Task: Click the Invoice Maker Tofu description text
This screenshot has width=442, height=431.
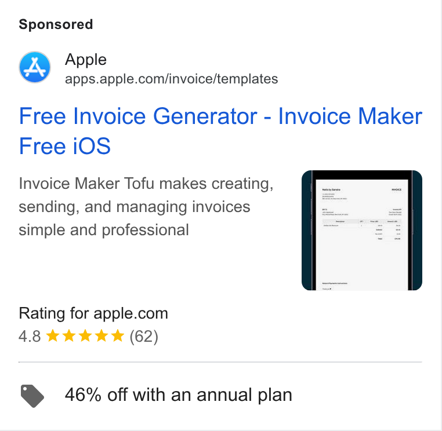Action: tap(146, 207)
